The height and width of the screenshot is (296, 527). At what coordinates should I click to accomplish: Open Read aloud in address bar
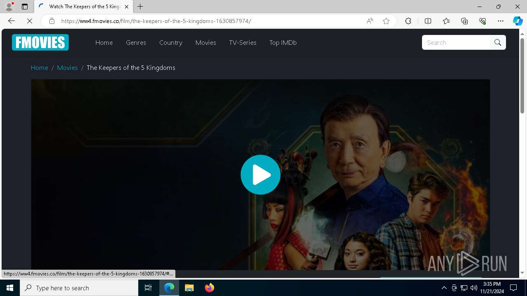[x=370, y=21]
